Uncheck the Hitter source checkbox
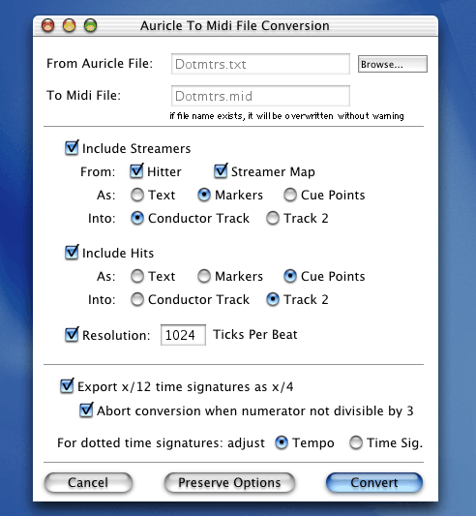476x516 pixels. pyautogui.click(x=136, y=171)
